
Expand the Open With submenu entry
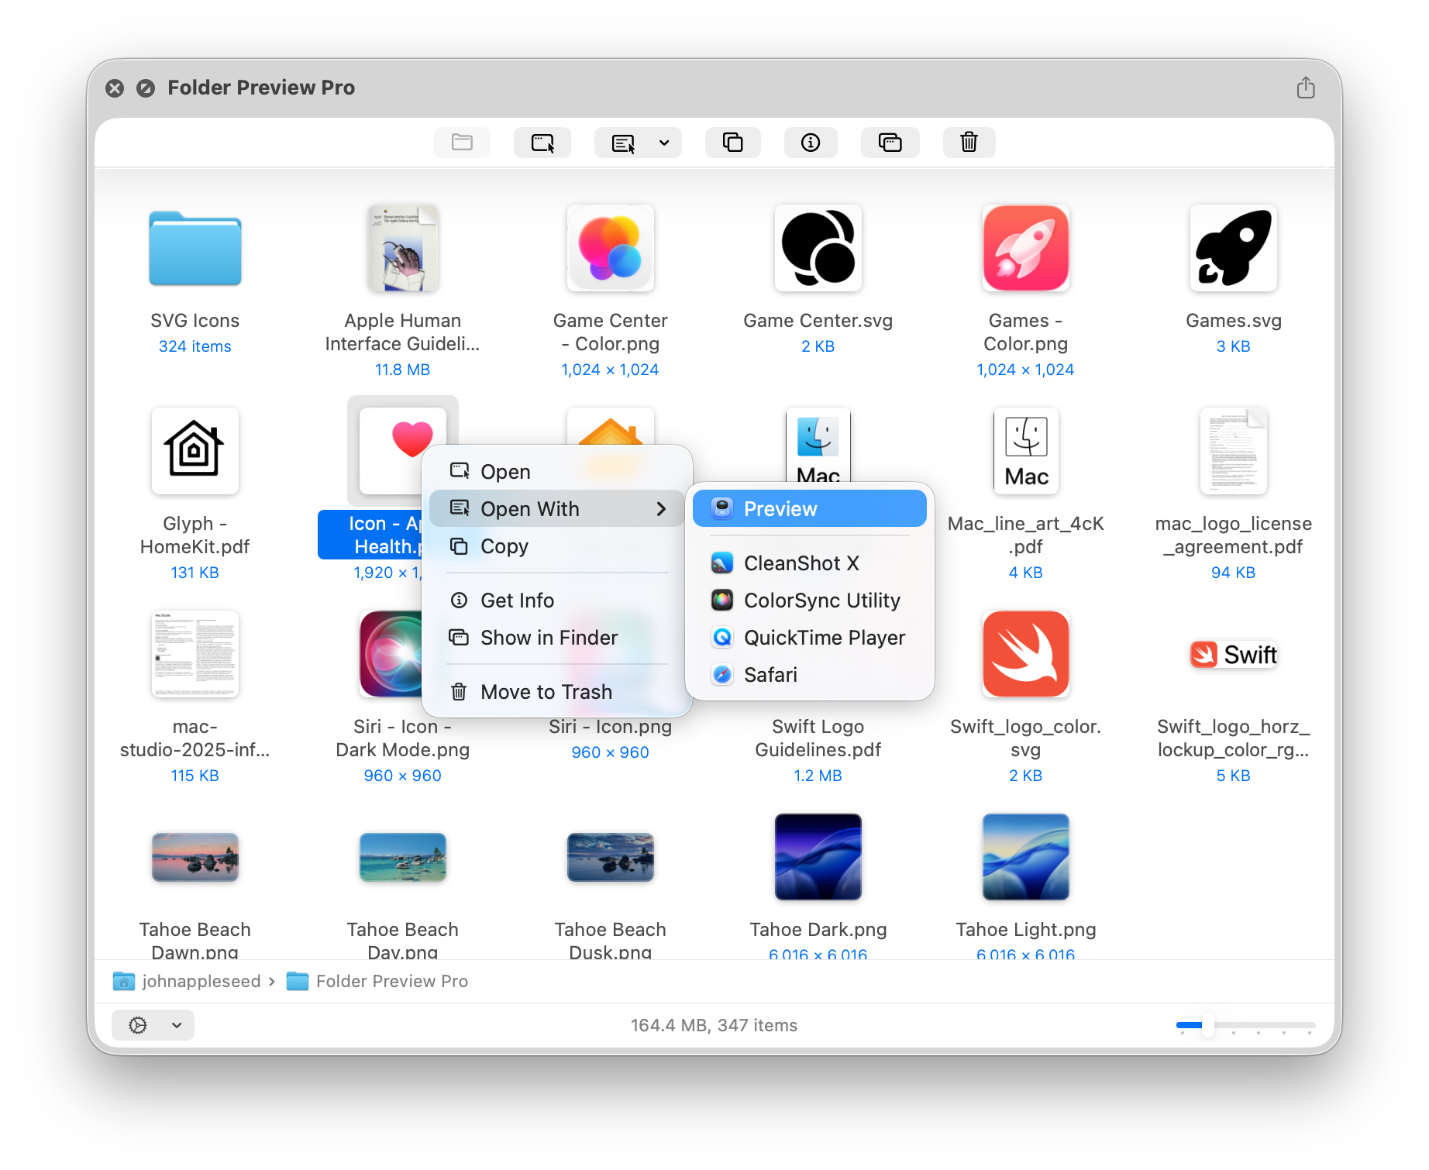[x=556, y=509]
